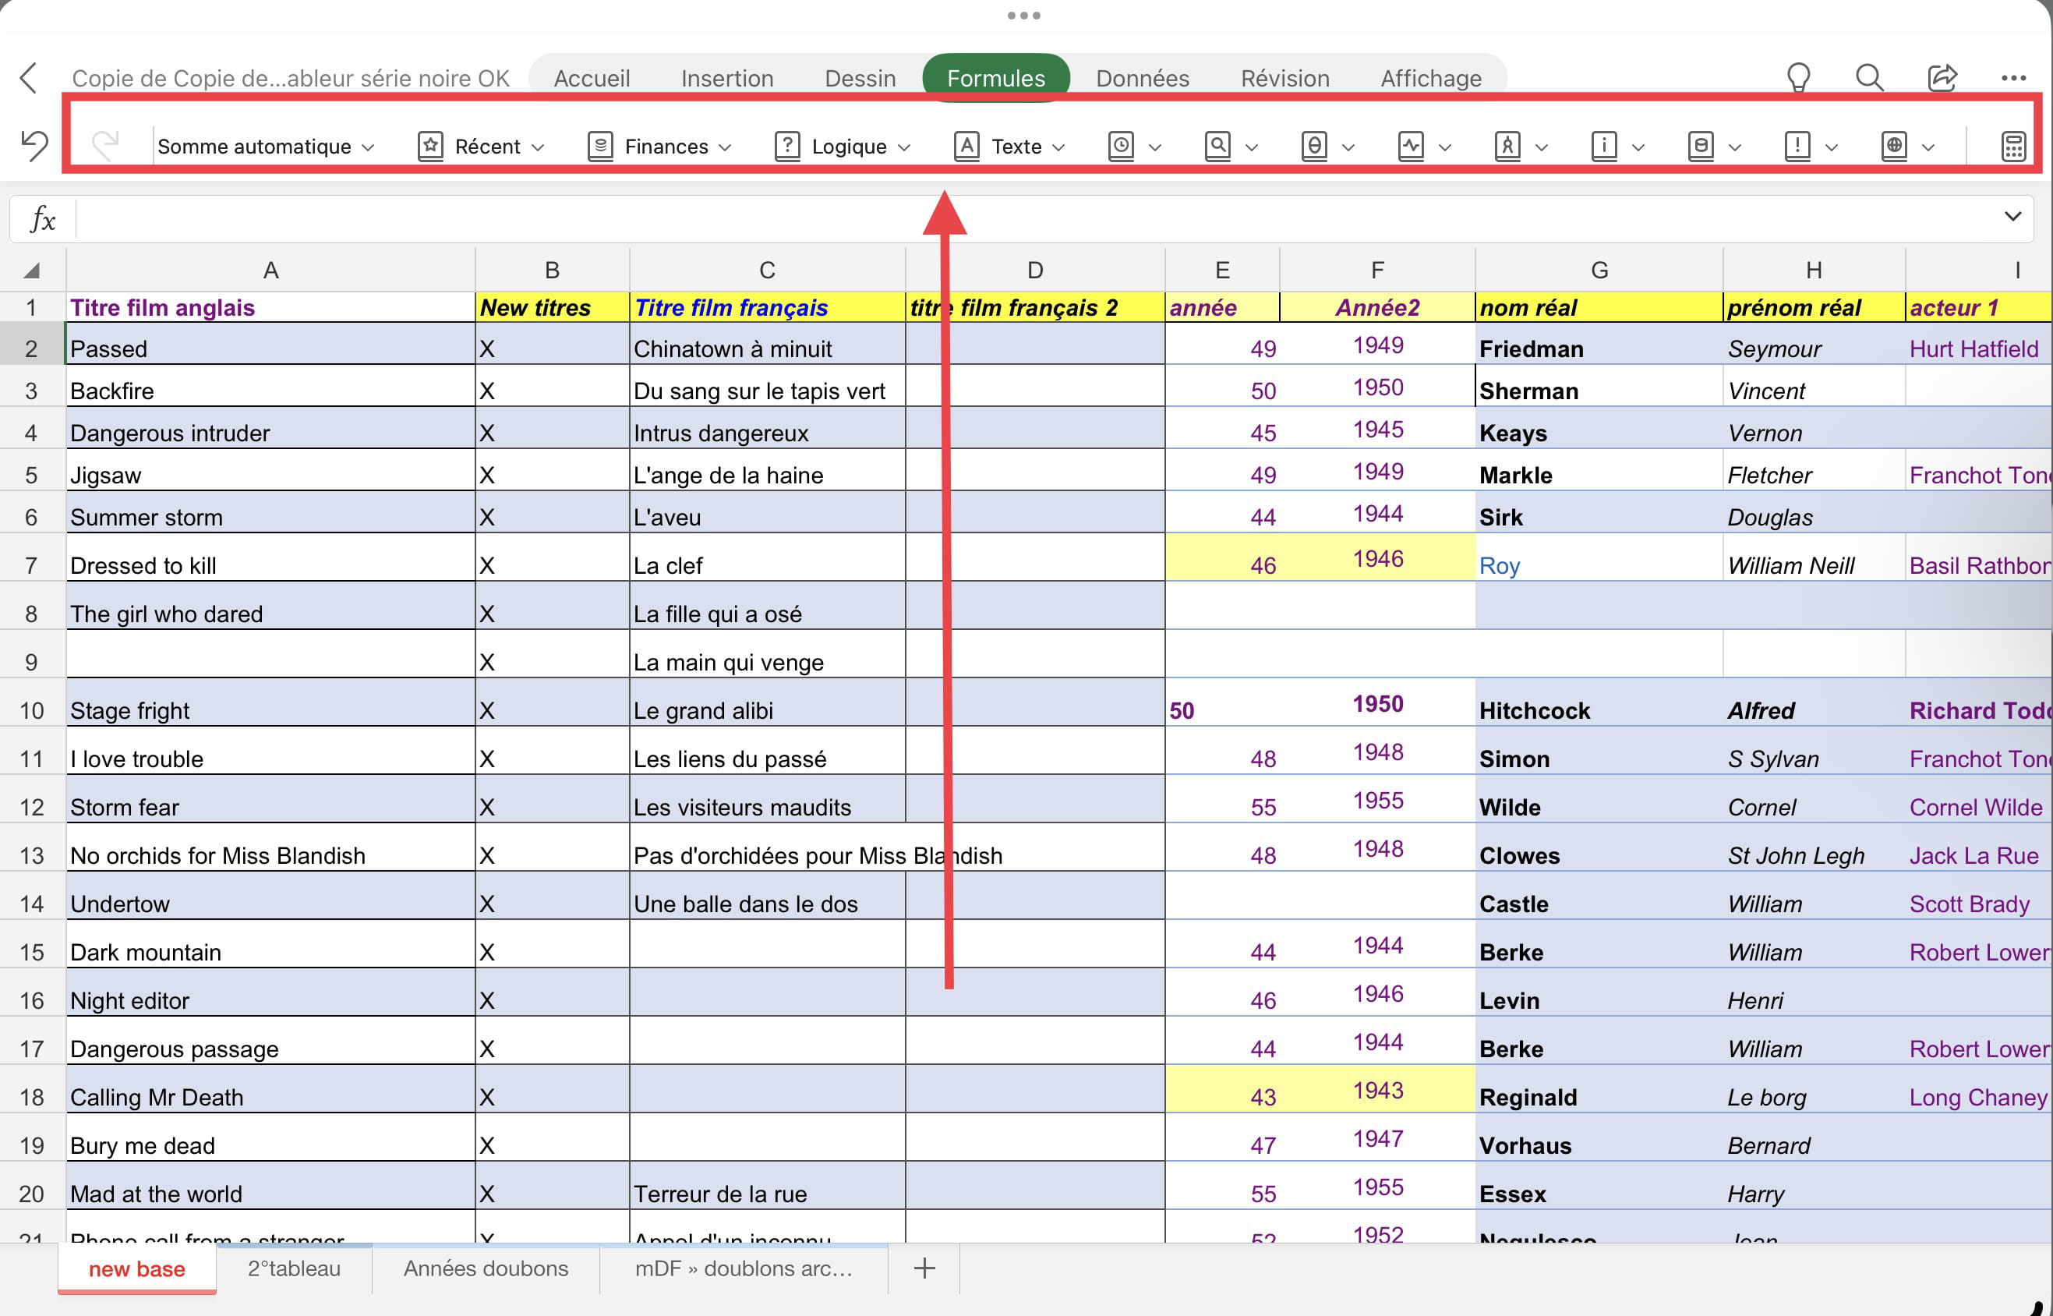This screenshot has width=2053, height=1316.
Task: Open the Dessin tab
Action: [x=860, y=78]
